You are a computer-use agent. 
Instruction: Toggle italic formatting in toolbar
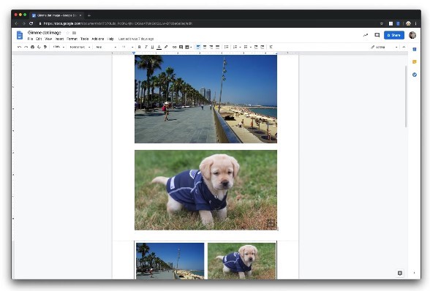(146, 48)
